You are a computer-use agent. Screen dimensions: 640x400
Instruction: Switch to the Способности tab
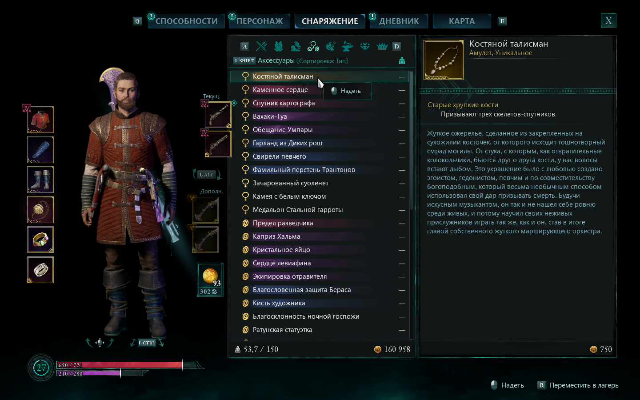pos(187,21)
